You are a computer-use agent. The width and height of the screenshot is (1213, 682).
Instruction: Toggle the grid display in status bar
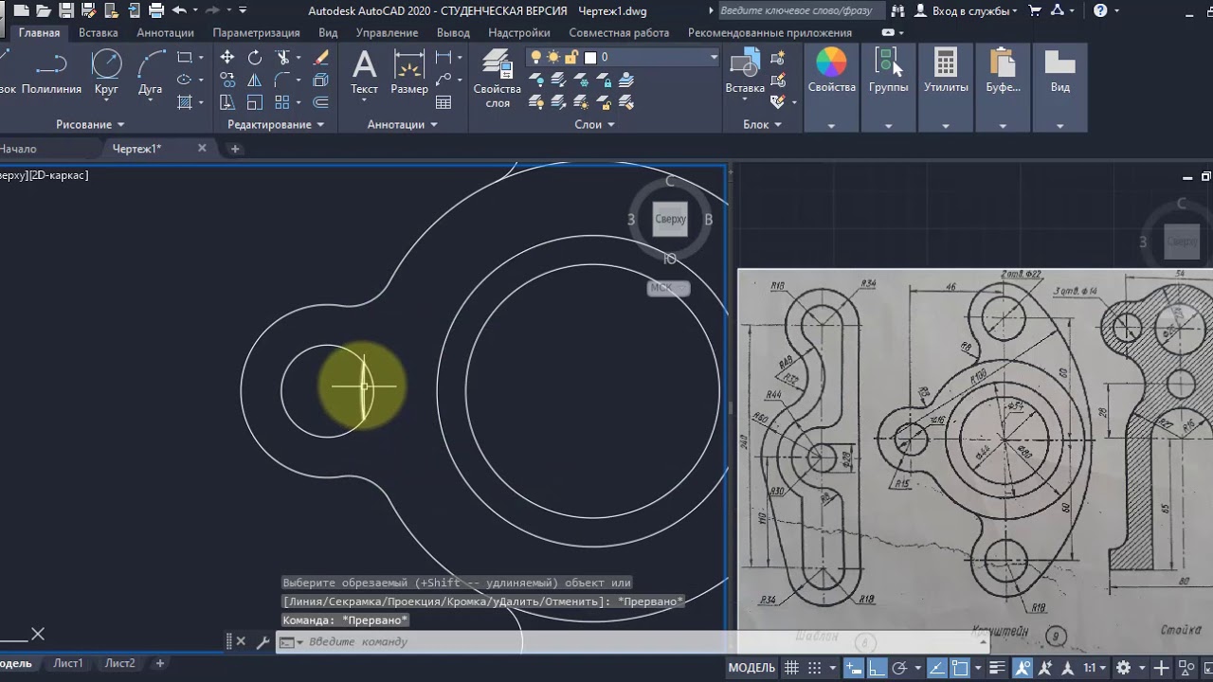[x=792, y=668]
